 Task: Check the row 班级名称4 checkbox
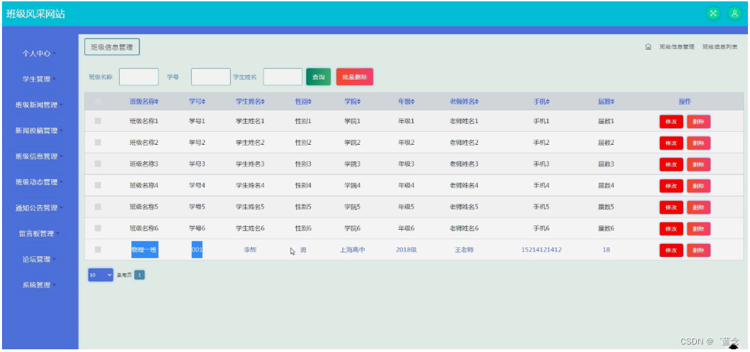tap(98, 186)
